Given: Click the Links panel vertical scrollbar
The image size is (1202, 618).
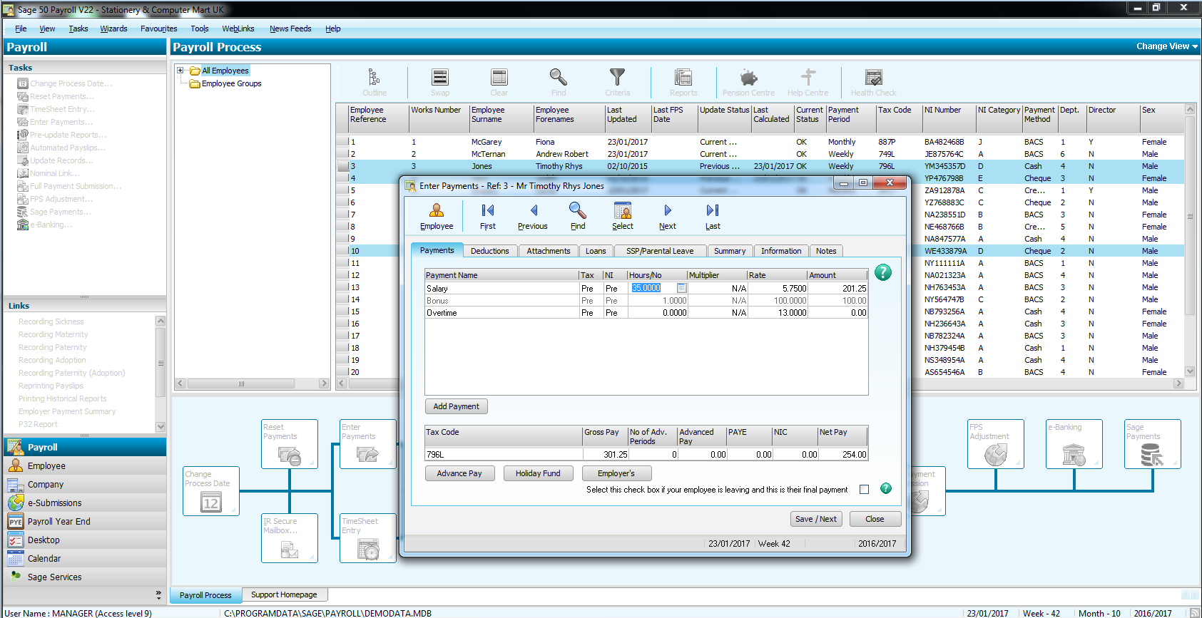Looking at the screenshot, I should 161,374.
